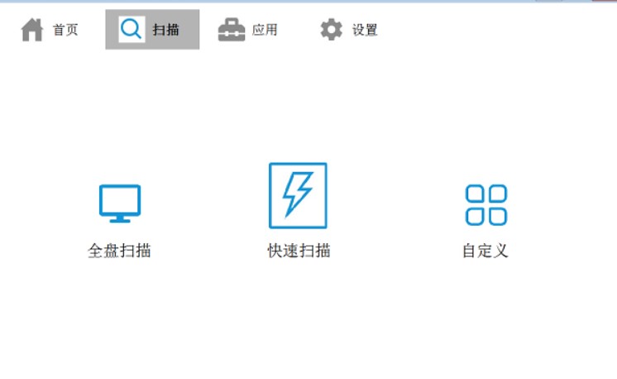Image resolution: width=617 pixels, height=379 pixels.
Task: Open the 设置 settings tab
Action: coord(349,30)
